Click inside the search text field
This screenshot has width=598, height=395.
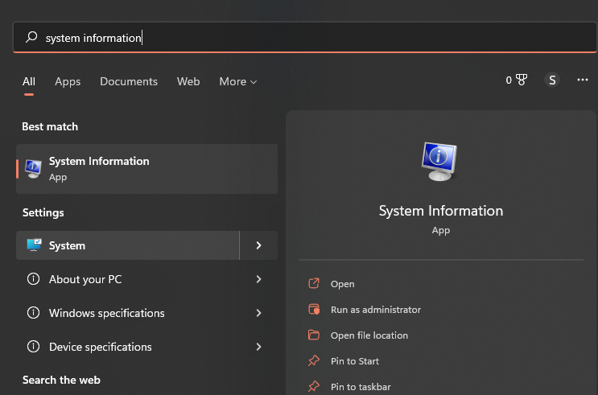(322, 38)
